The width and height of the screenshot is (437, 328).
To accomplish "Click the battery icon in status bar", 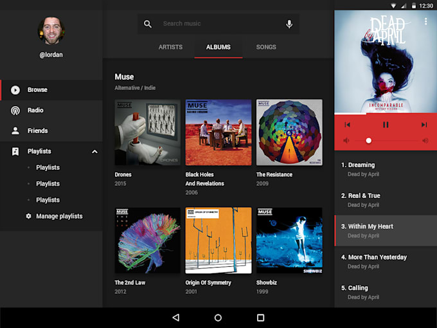I will tap(414, 6).
